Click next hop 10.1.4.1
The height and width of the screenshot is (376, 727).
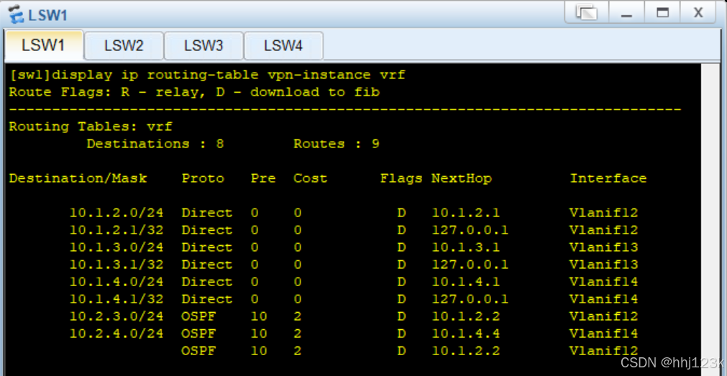point(466,281)
